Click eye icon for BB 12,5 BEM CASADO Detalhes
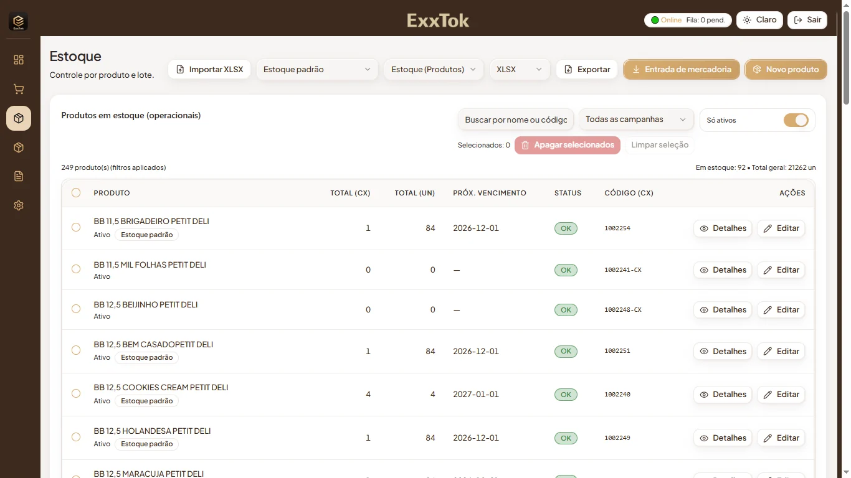 coord(704,352)
